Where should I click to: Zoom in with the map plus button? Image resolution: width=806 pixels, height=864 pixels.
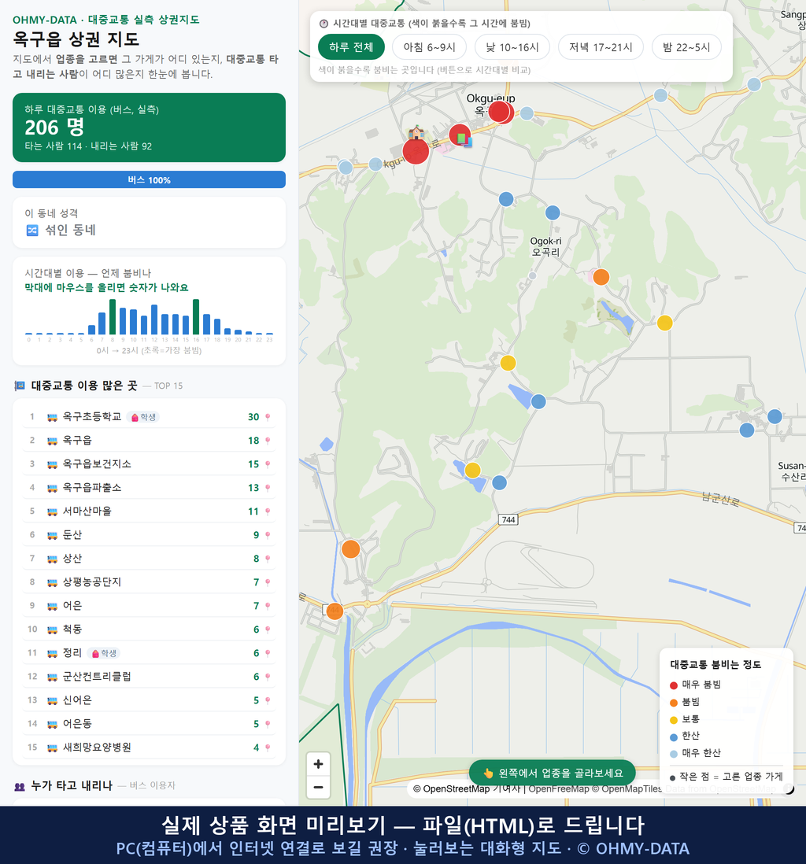click(318, 764)
